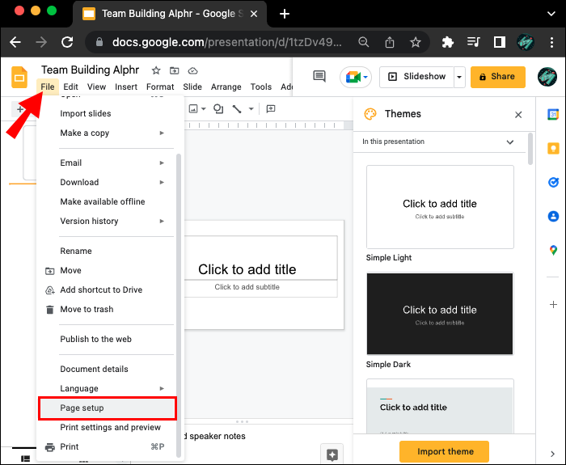Star the Team Building Alphr presentation
The width and height of the screenshot is (566, 465).
(156, 71)
